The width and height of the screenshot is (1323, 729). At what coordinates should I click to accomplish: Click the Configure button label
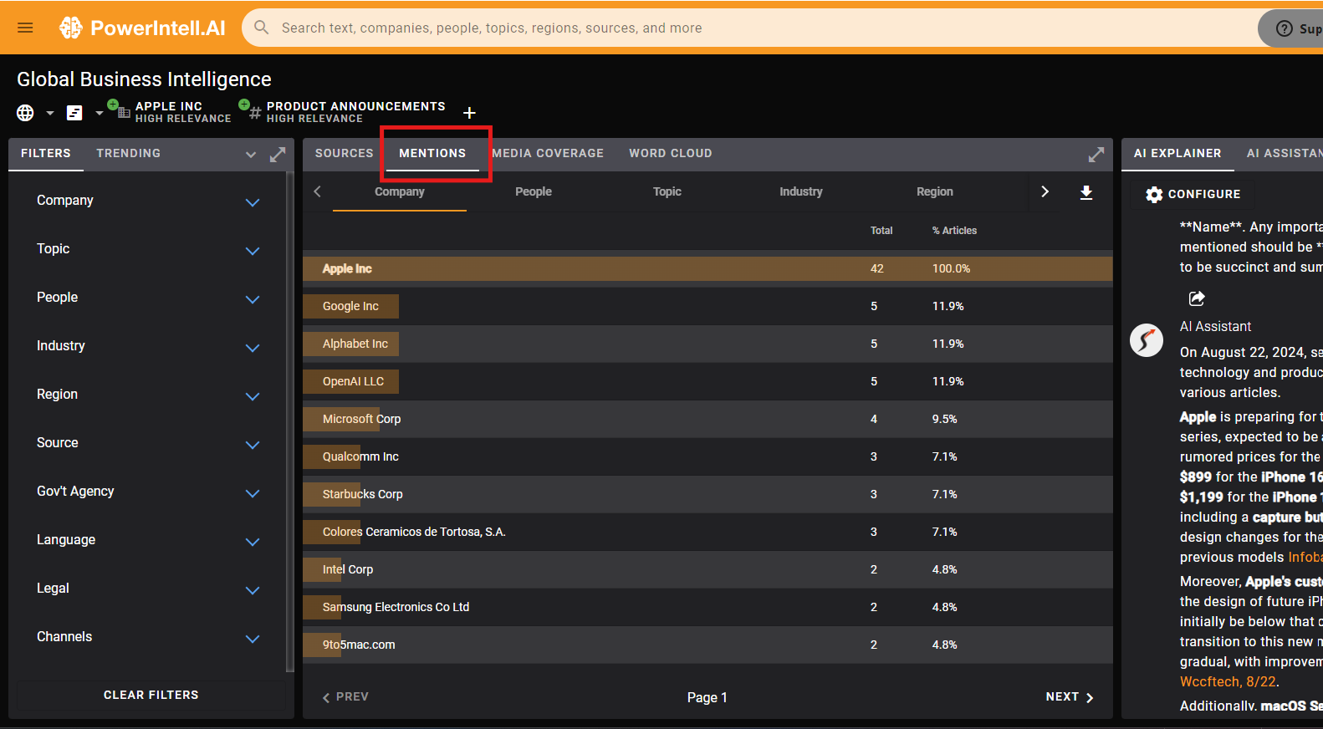[1204, 195]
